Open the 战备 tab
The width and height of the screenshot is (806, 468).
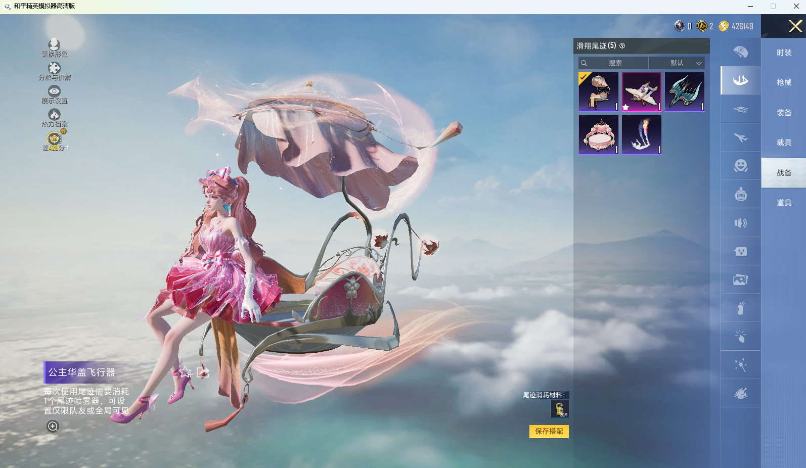[x=784, y=173]
